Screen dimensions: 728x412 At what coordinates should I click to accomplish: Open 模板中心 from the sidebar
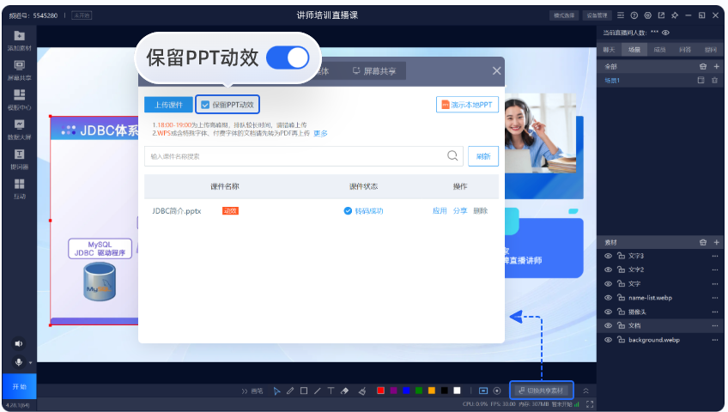[x=19, y=99]
